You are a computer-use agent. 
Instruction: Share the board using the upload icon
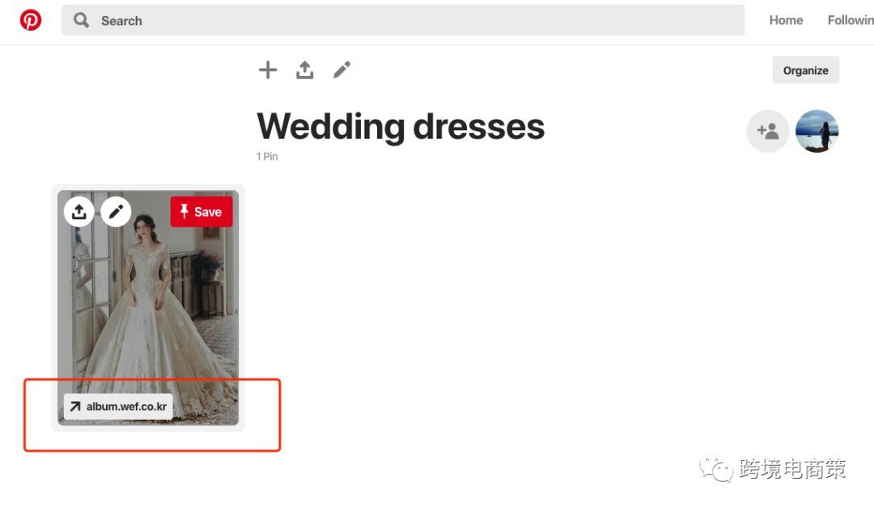coord(304,70)
